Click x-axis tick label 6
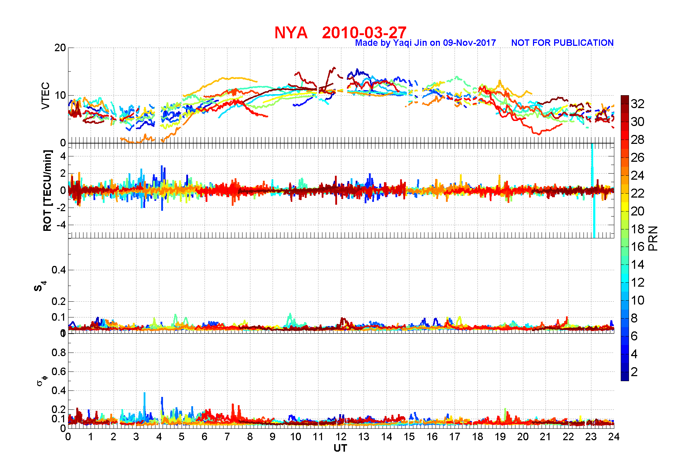The width and height of the screenshot is (682, 476). (x=205, y=437)
